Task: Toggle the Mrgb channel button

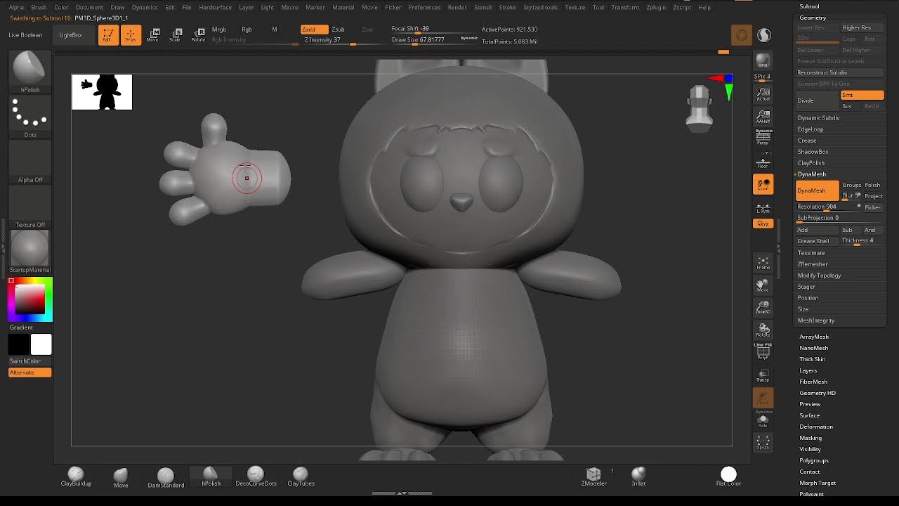Action: [x=219, y=30]
